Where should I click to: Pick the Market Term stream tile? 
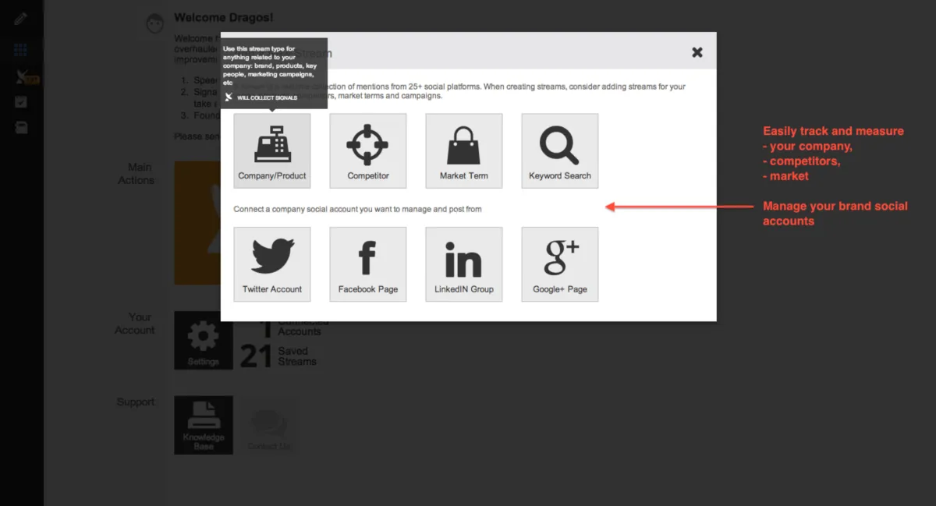[x=464, y=150]
